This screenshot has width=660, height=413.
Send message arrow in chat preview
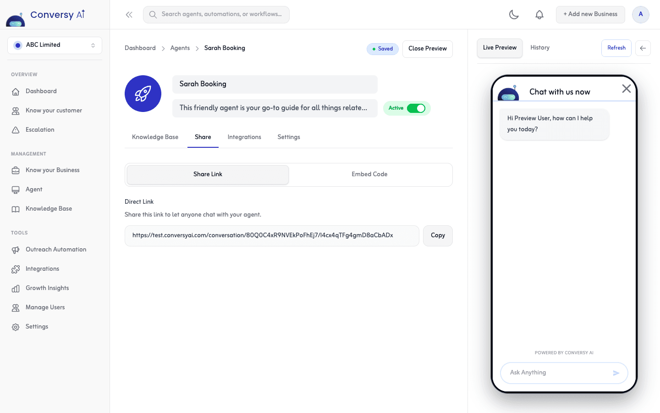click(616, 373)
